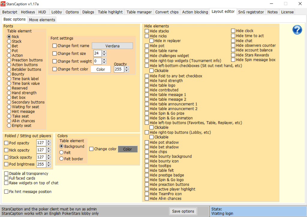The height and width of the screenshot is (217, 307).
Task: Check the Hide chat option
Action: (233, 41)
